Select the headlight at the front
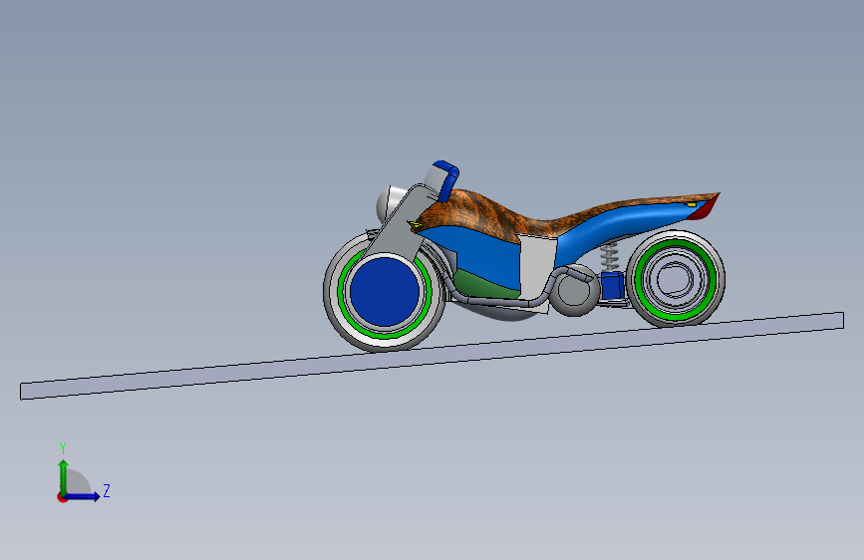The width and height of the screenshot is (864, 560). (390, 203)
